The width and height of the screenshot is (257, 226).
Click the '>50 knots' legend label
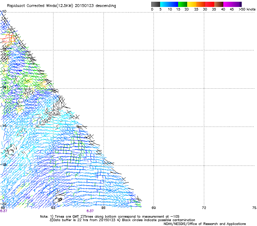pyautogui.click(x=247, y=9)
